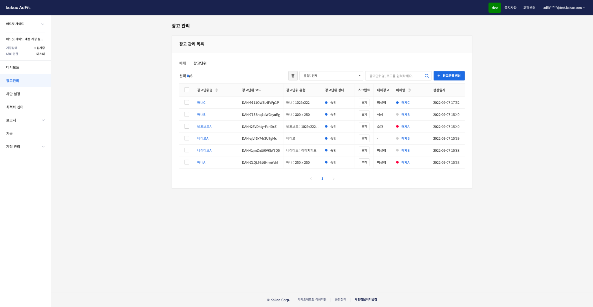The width and height of the screenshot is (593, 307).
Task: Click 보기 script button for 배너B
Action: 364,114
